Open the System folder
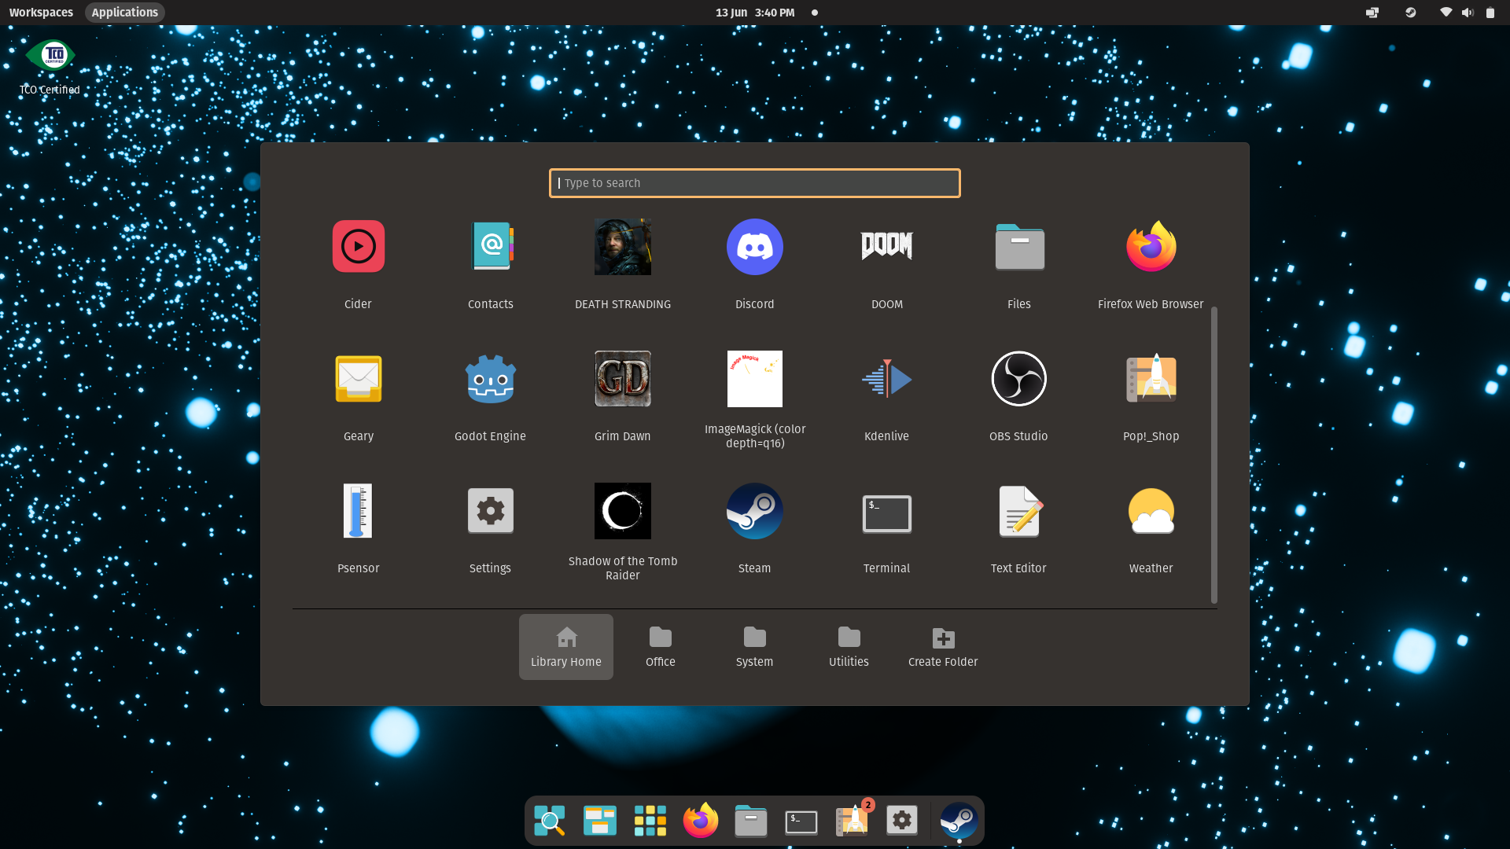The height and width of the screenshot is (849, 1510). click(x=755, y=647)
